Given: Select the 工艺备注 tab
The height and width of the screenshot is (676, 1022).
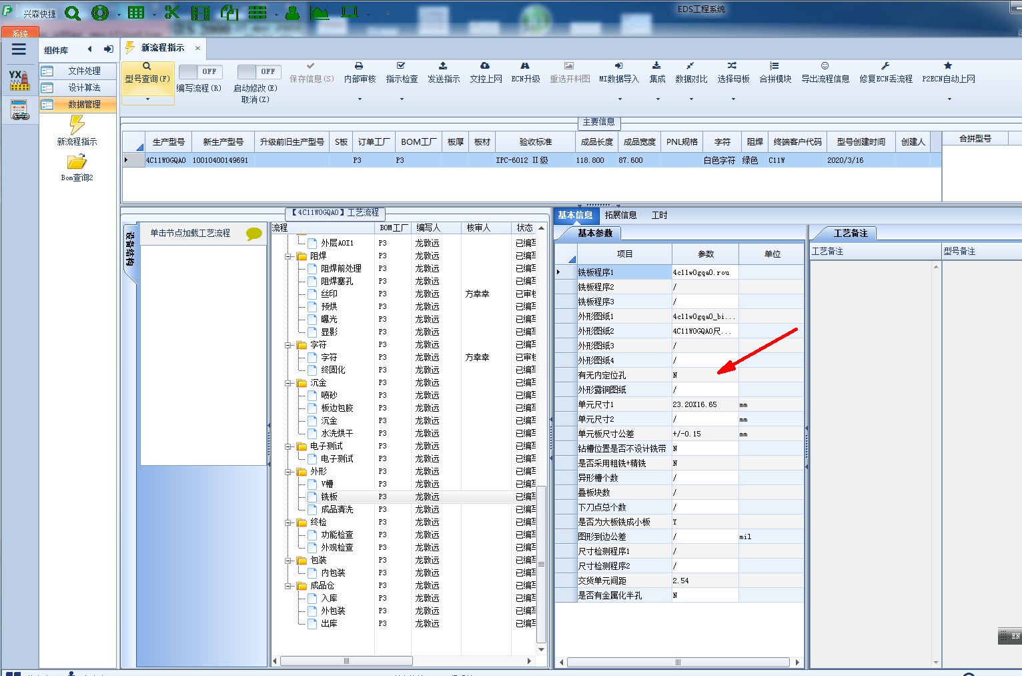Looking at the screenshot, I should point(851,233).
